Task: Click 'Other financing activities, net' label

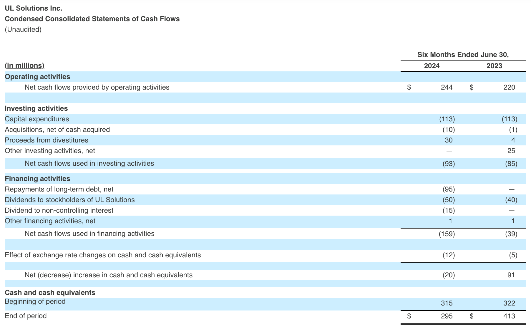Action: click(50, 221)
